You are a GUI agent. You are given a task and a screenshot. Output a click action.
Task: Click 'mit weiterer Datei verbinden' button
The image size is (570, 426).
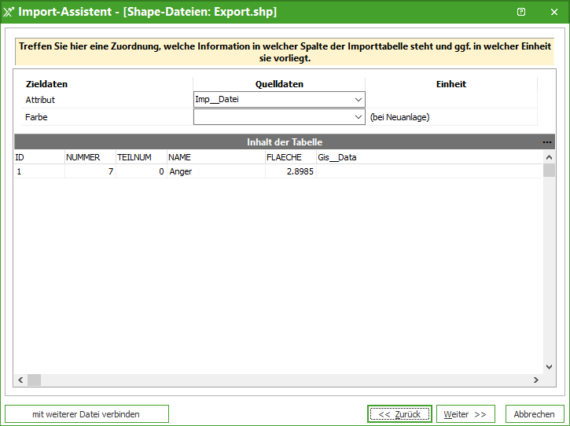click(x=86, y=414)
